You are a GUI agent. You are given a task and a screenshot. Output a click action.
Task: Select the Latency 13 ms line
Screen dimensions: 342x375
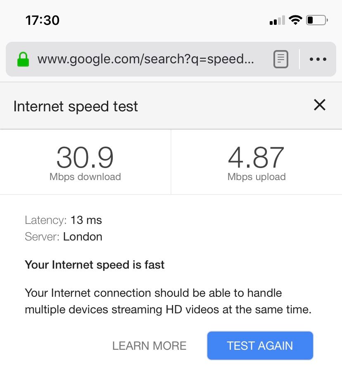[x=63, y=220]
